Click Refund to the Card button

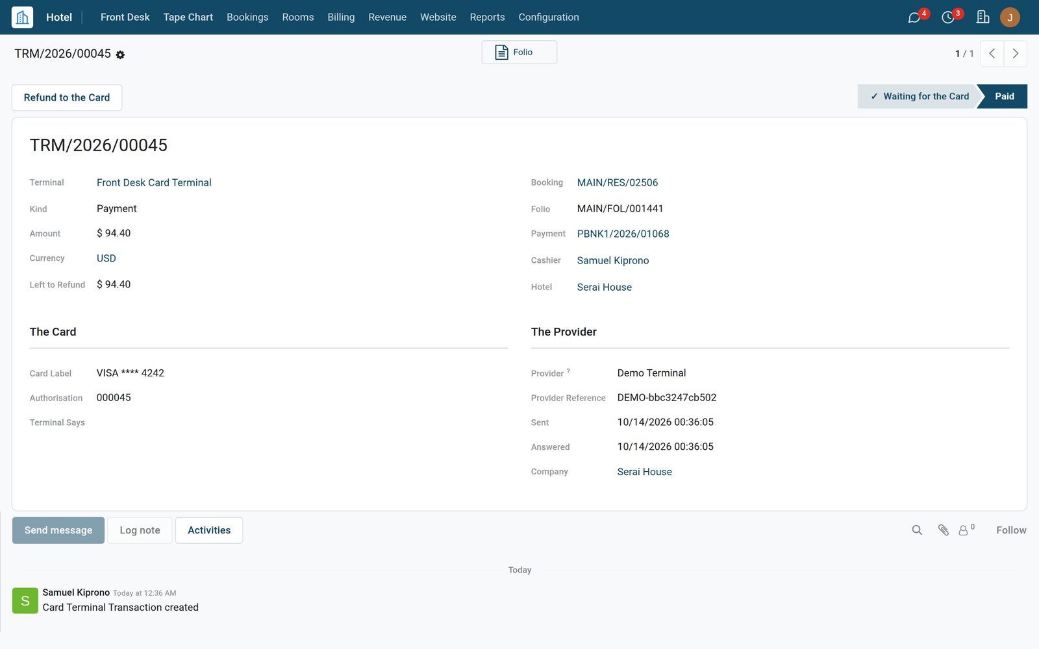click(x=67, y=97)
